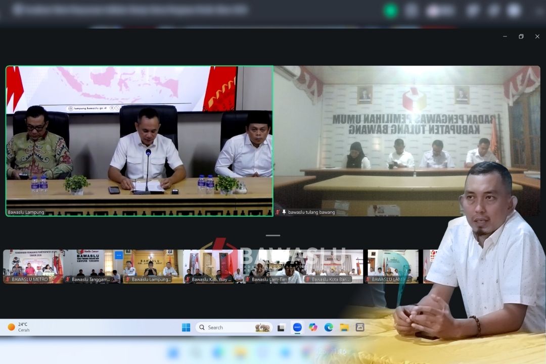Select the Bawaslu Lam-Tim participant thumbnail

[273, 266]
